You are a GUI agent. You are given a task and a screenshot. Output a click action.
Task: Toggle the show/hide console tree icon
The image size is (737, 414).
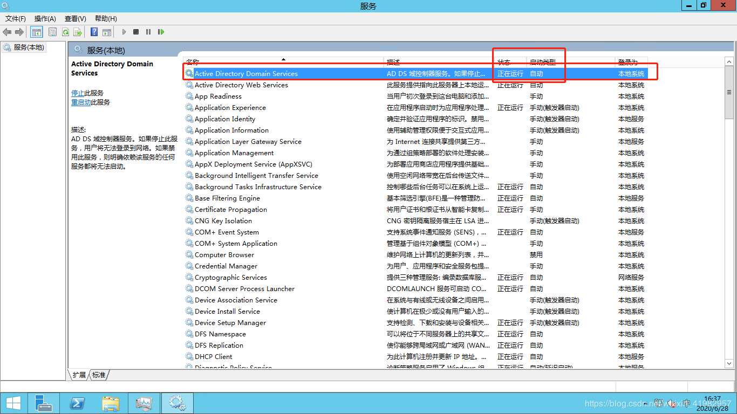click(x=37, y=32)
